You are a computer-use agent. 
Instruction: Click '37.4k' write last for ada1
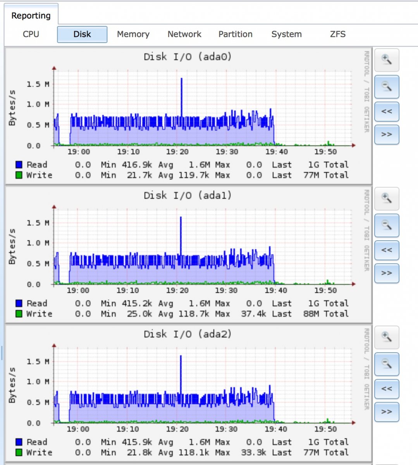pos(253,314)
